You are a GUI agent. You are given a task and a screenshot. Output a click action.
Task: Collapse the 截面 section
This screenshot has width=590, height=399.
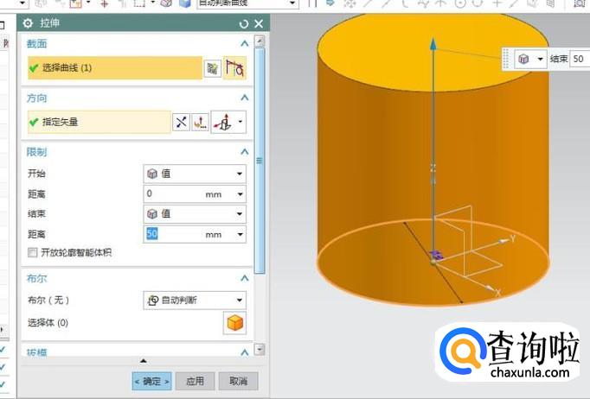tap(244, 43)
